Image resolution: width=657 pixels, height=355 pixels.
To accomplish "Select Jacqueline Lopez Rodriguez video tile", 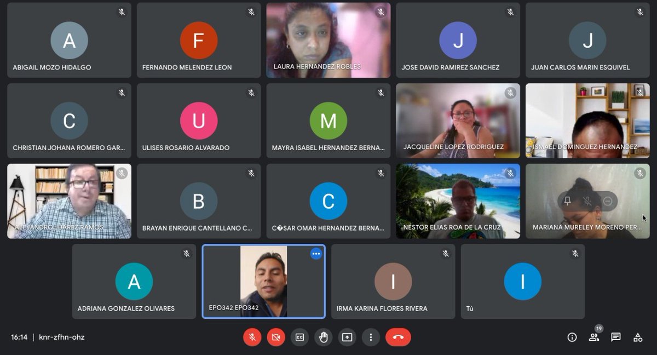I will 458,121.
